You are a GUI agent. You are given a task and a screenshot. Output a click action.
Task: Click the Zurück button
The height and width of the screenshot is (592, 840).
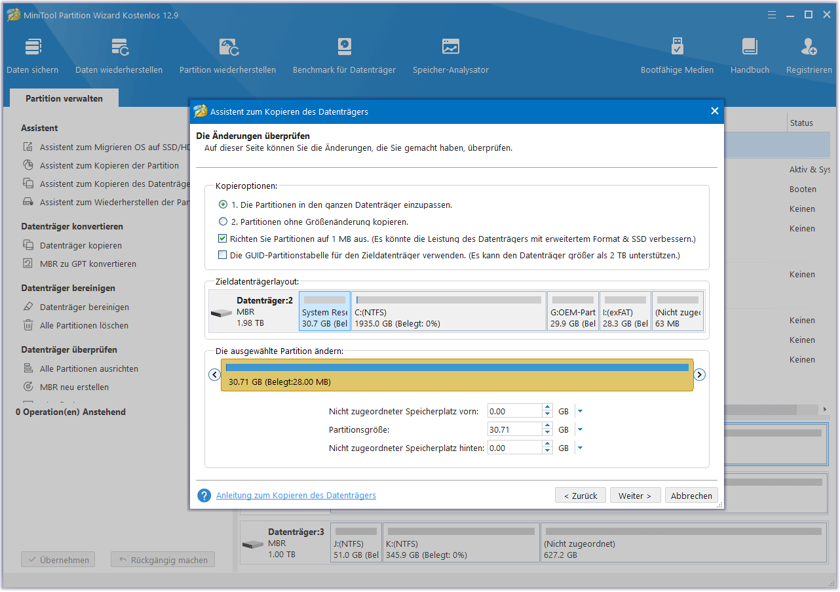(581, 496)
